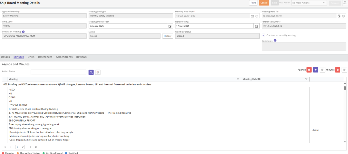Click the History button next to Status
This screenshot has height=154, width=348.
point(168,36)
